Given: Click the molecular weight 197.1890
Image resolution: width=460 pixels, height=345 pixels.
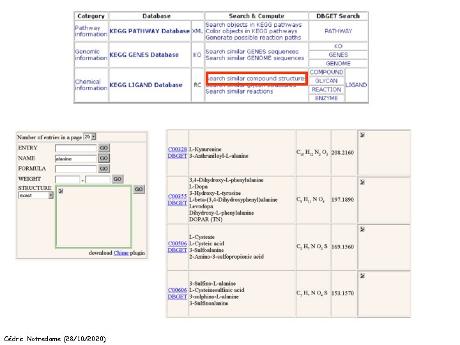Looking at the screenshot, I should [x=342, y=200].
